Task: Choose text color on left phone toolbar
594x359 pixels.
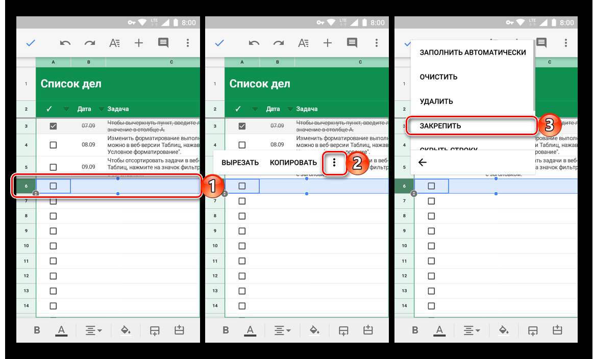Action: 61,330
